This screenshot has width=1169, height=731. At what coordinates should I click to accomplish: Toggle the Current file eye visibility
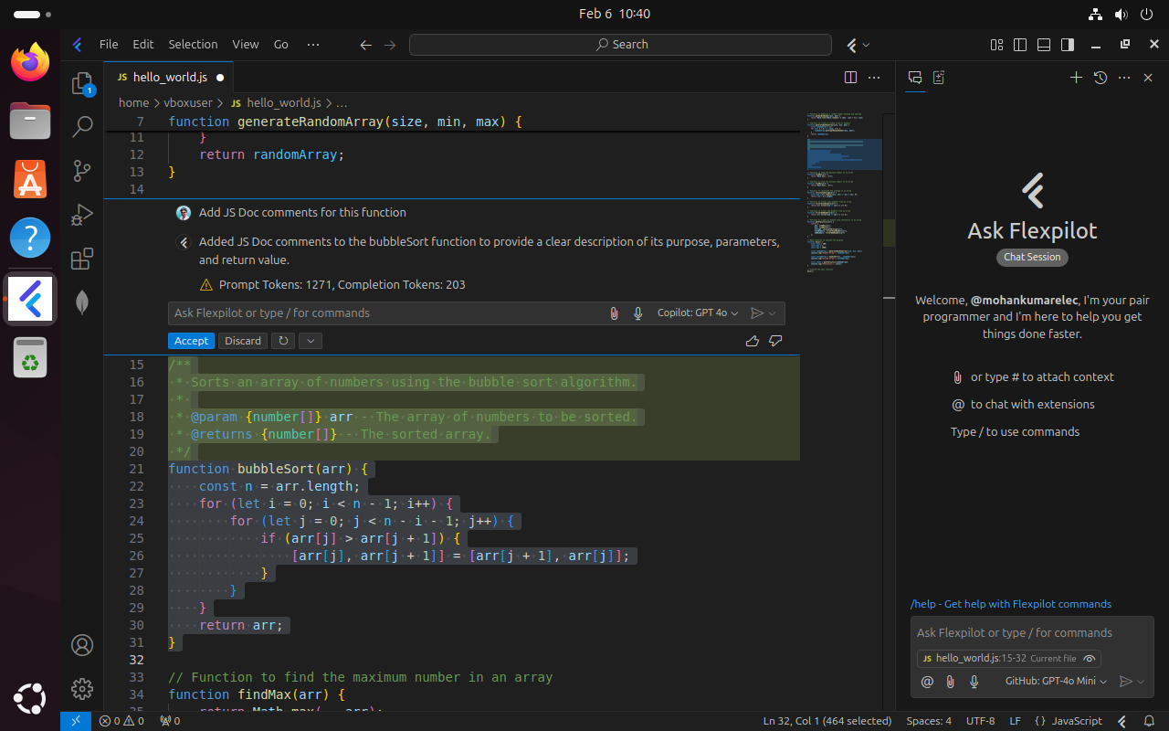(x=1089, y=658)
